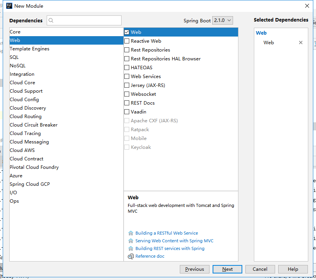Close the New Module dialog

tap(307, 6)
